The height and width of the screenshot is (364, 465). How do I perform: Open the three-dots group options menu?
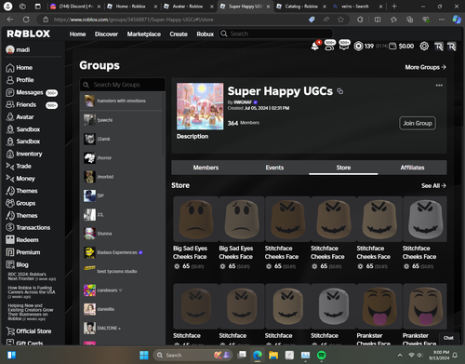(x=439, y=86)
